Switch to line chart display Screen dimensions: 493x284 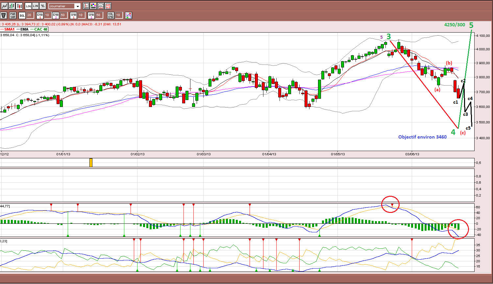pyautogui.click(x=4, y=6)
